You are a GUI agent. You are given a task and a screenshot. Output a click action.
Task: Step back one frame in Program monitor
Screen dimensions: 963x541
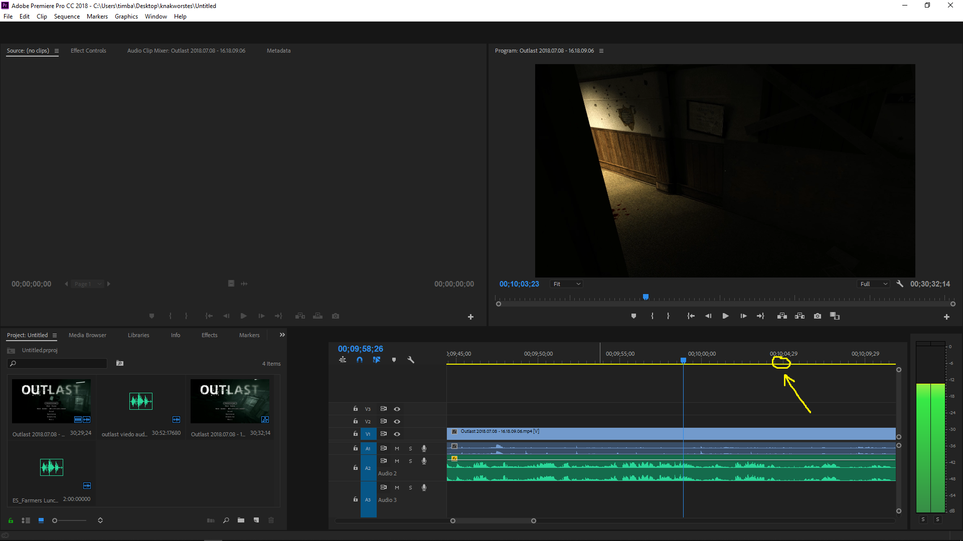coord(708,316)
